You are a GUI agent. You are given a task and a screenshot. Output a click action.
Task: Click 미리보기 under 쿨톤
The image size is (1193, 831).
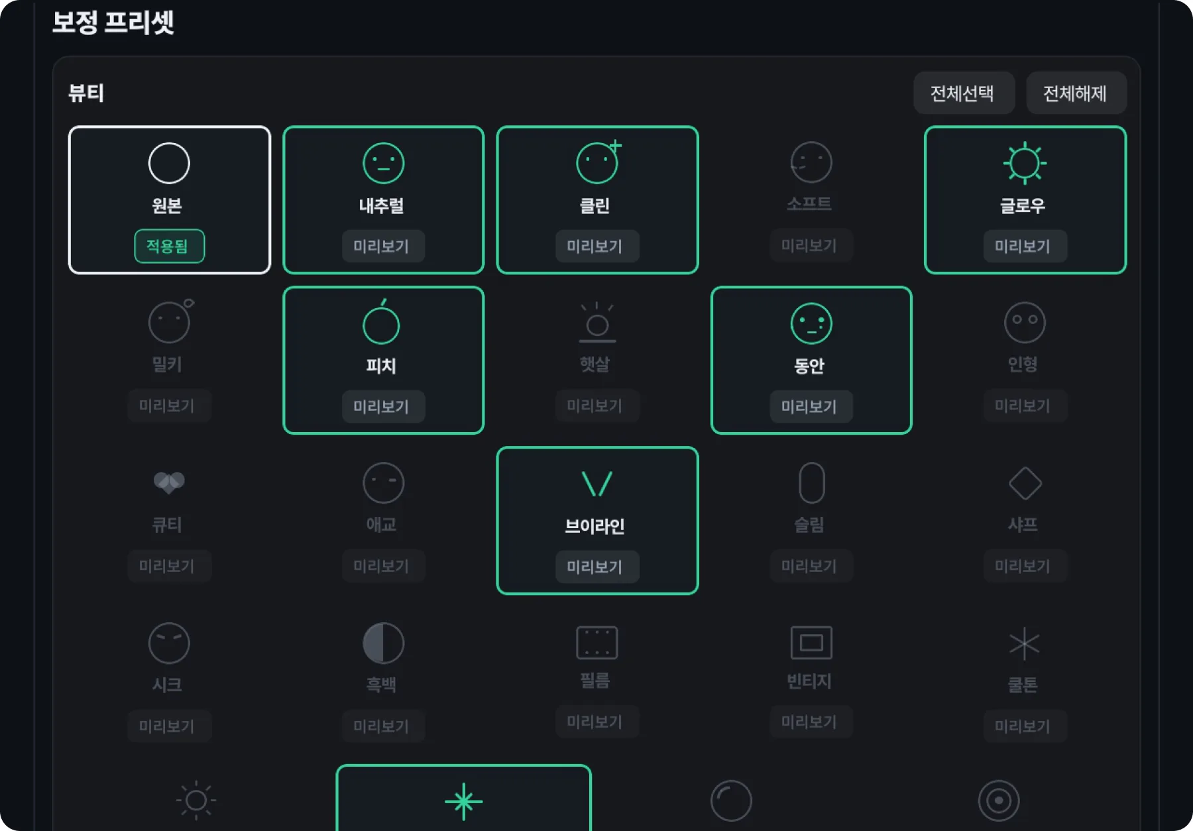point(1025,726)
